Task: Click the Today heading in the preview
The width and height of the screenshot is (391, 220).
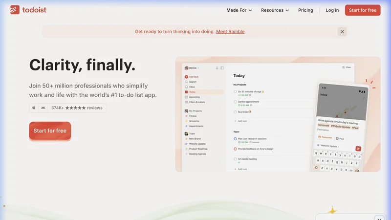Action: (239, 76)
